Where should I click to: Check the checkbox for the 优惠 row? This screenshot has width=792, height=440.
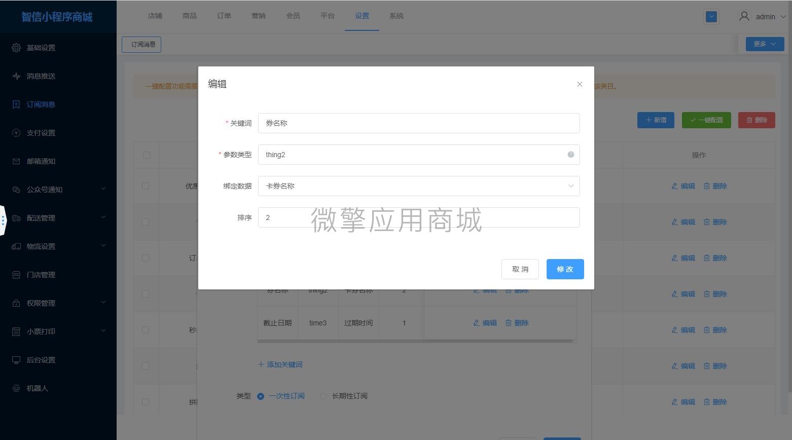[x=146, y=186]
